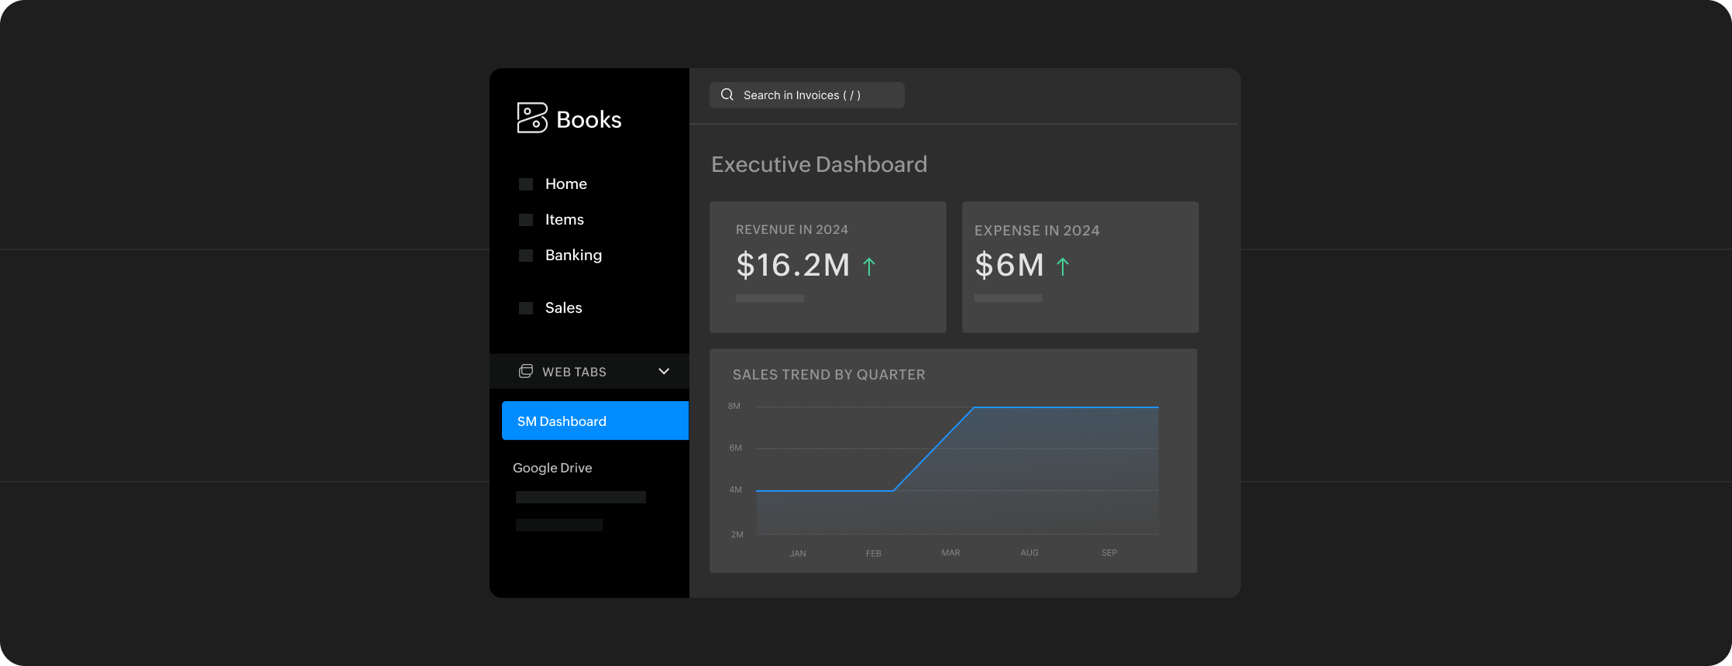Click the icon beside Banking
The image size is (1732, 666).
[526, 256]
